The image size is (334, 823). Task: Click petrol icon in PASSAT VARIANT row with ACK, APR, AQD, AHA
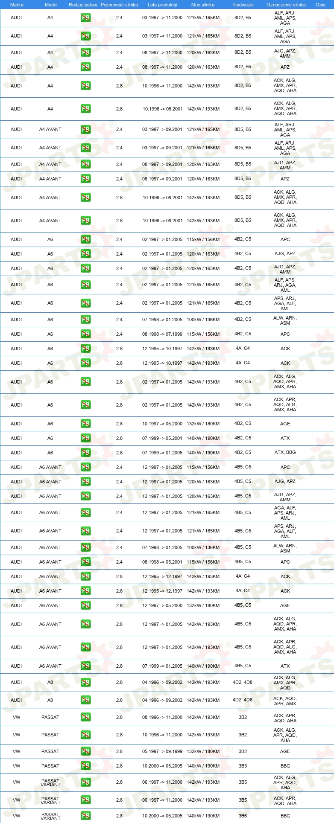(x=86, y=800)
